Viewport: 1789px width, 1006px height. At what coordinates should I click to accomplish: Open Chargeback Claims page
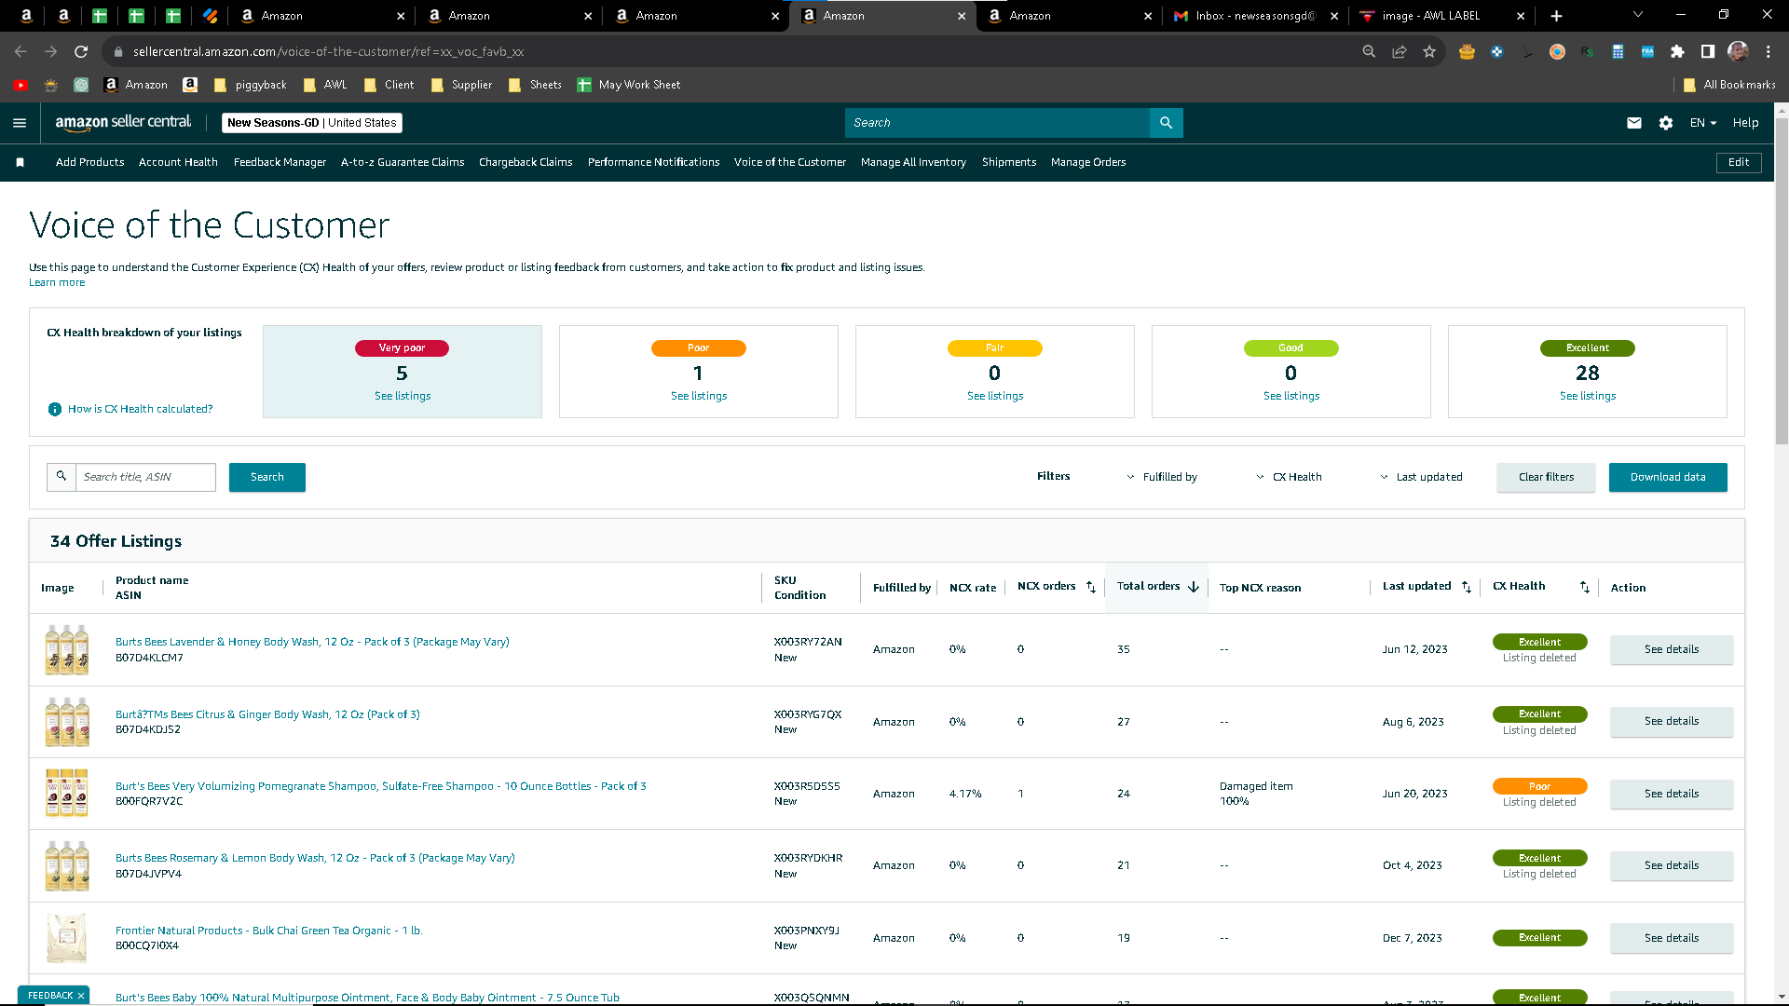[526, 163]
